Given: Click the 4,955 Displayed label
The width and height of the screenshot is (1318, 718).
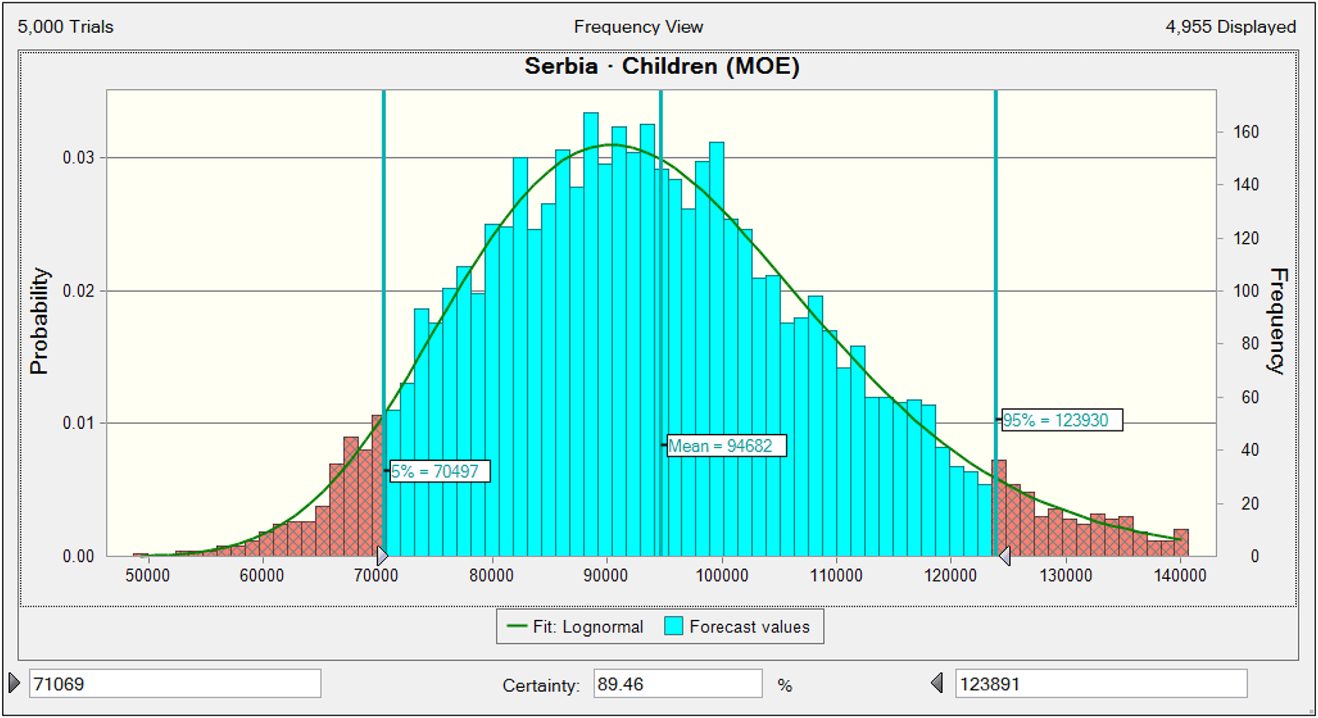Looking at the screenshot, I should (1230, 27).
